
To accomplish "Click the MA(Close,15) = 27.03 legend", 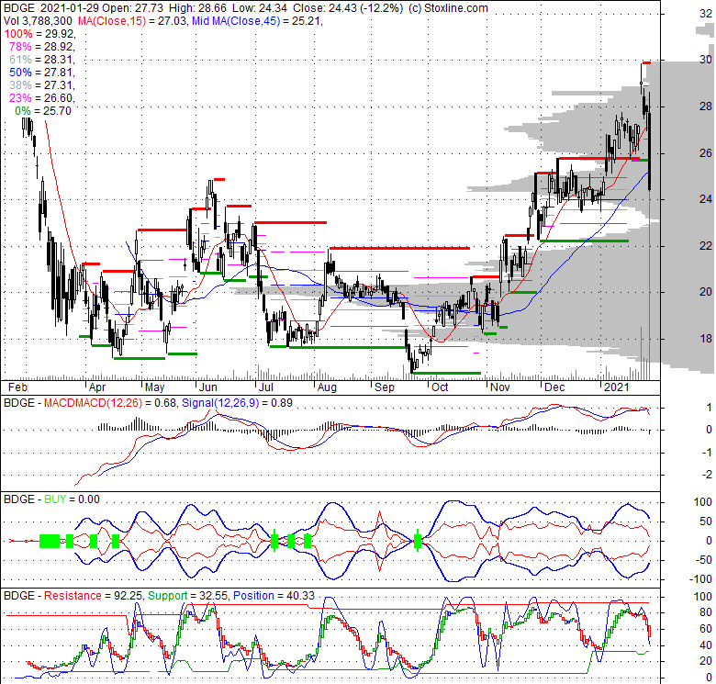I will click(x=132, y=21).
